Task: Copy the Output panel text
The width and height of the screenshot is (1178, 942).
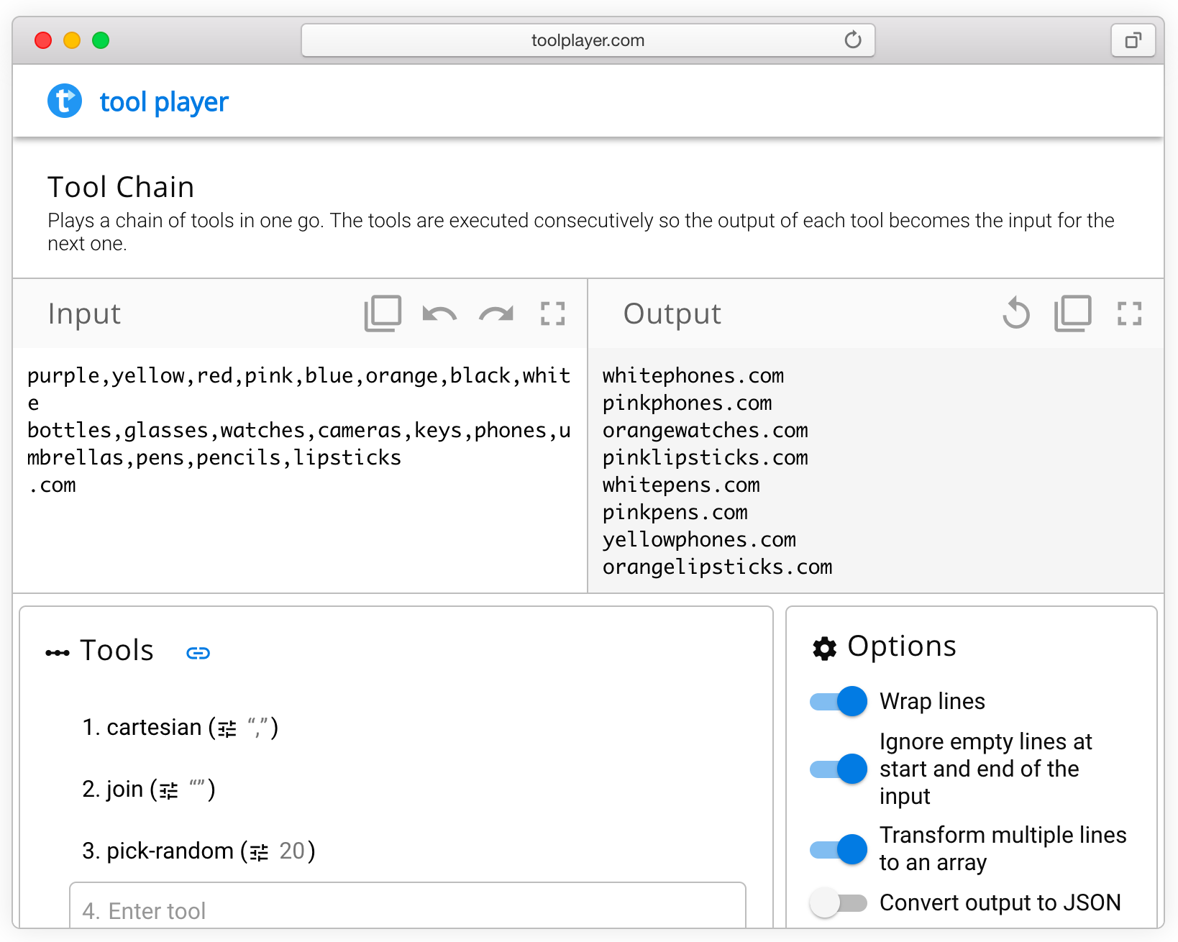Action: point(1073,313)
